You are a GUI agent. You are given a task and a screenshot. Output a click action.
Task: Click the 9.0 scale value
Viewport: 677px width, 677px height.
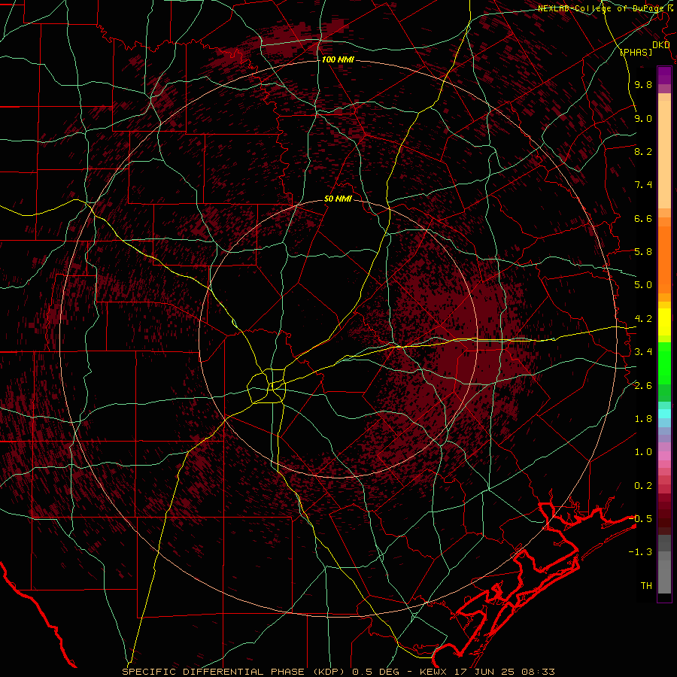coord(643,118)
